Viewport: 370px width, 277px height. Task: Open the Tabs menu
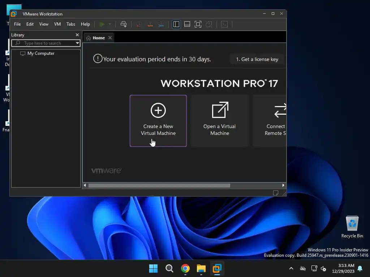coord(71,24)
